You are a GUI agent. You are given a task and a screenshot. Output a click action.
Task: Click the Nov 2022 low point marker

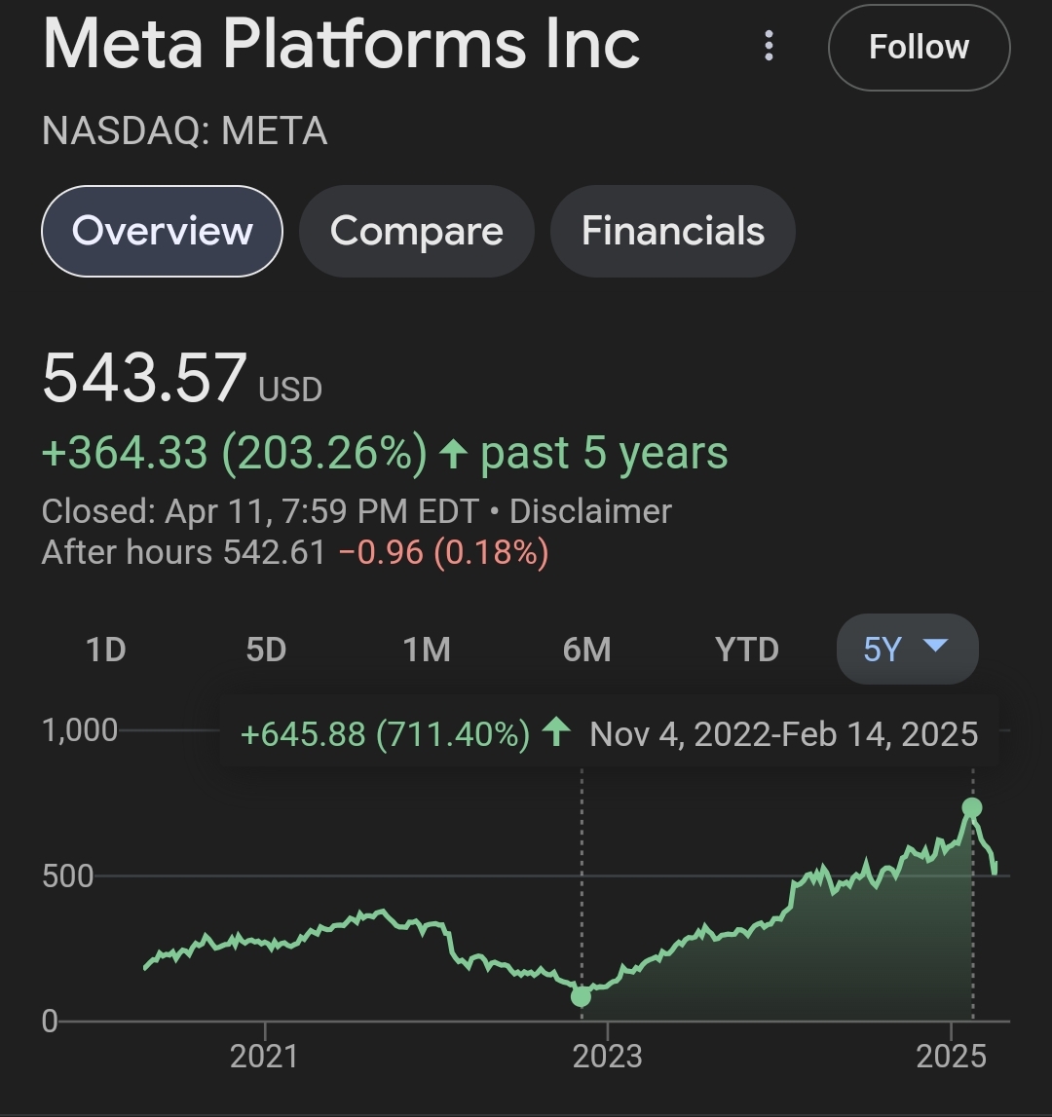[582, 996]
